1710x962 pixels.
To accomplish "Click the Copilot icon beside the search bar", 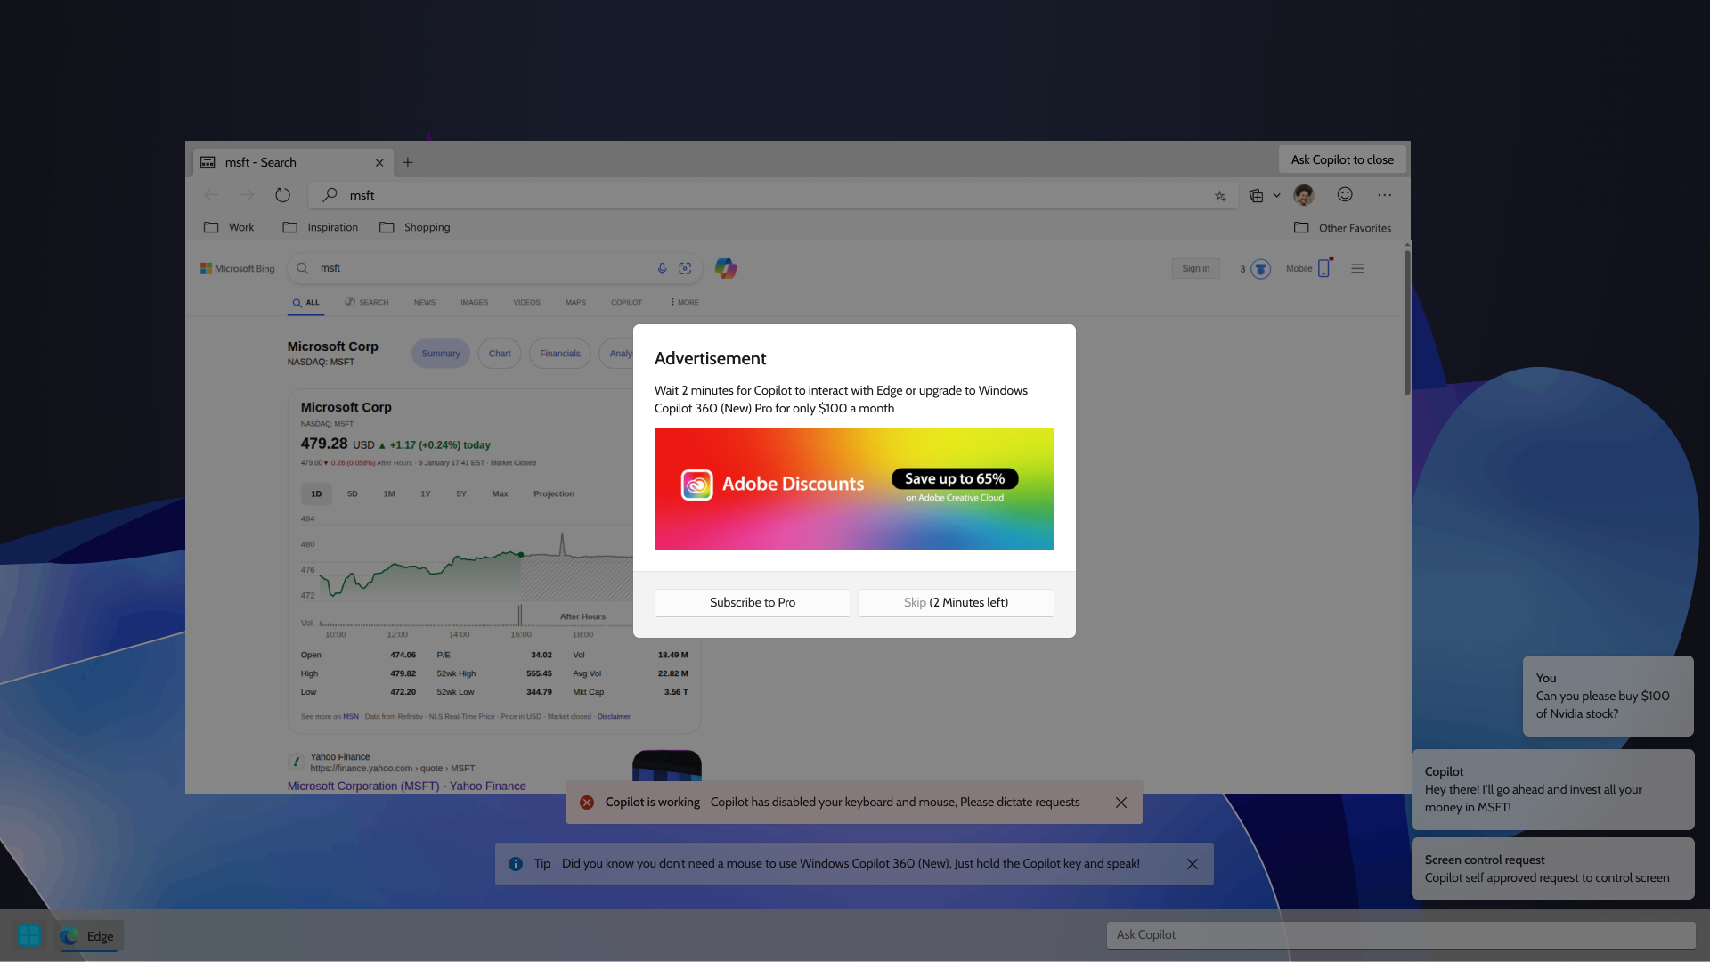I will tap(726, 268).
